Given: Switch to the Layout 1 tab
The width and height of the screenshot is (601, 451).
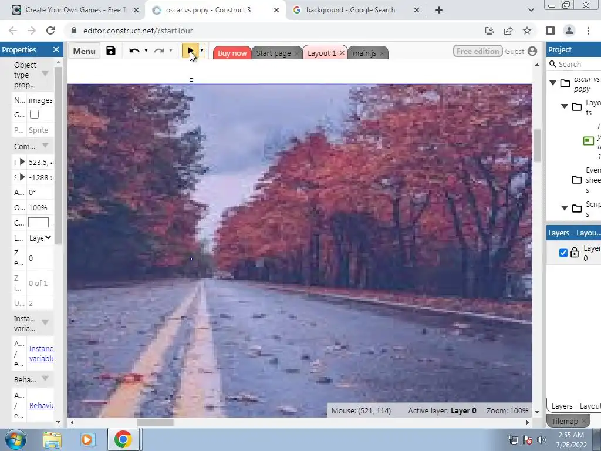Looking at the screenshot, I should coord(321,53).
